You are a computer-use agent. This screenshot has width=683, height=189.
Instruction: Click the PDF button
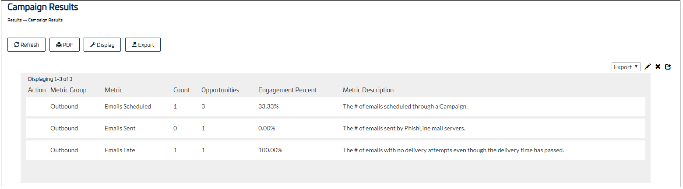(x=64, y=45)
